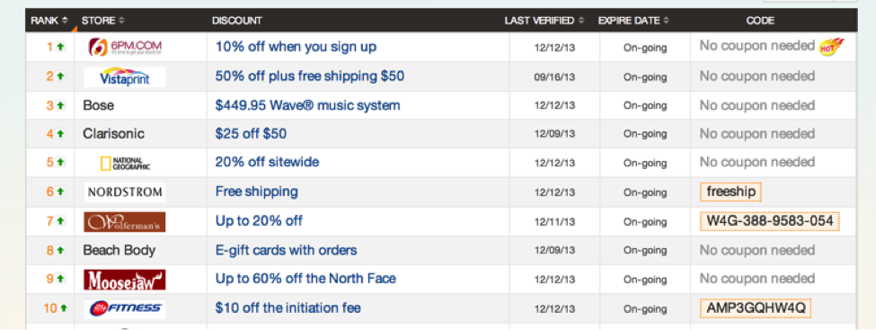Viewport: 876px width, 330px height.
Task: Select the Wolferman's logo
Action: coord(125,222)
